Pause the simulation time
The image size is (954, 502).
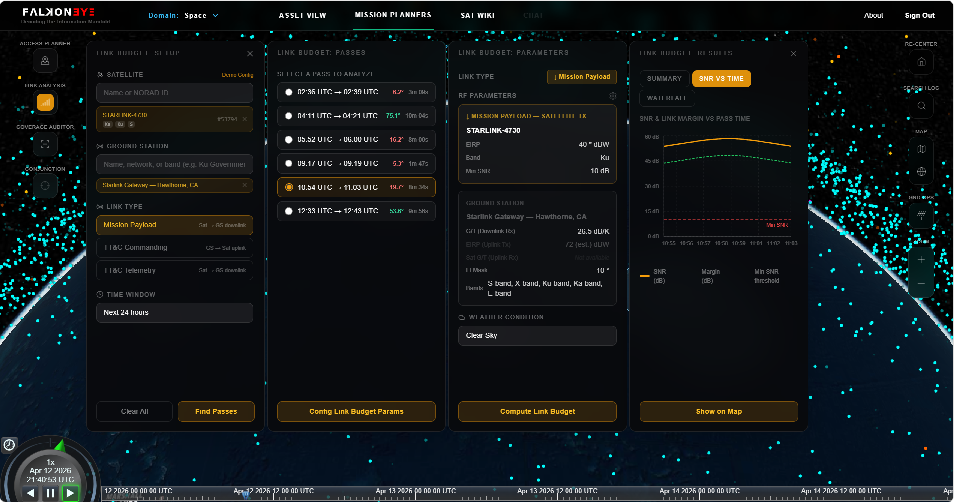point(50,493)
